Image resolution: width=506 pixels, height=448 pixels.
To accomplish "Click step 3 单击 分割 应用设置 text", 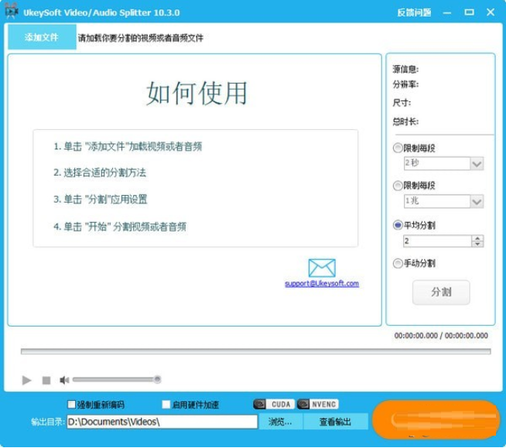I will 101,200.
